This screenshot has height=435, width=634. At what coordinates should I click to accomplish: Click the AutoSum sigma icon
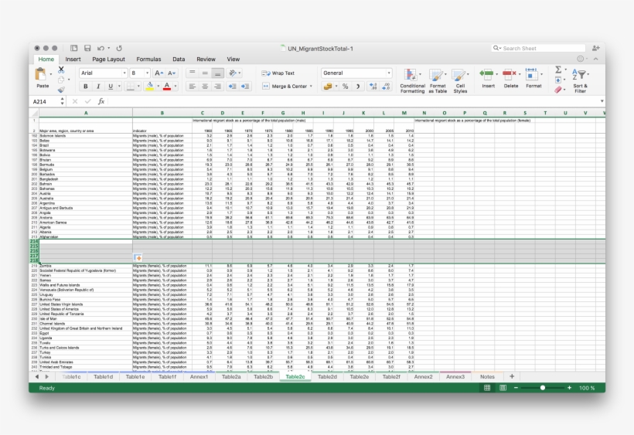point(558,70)
